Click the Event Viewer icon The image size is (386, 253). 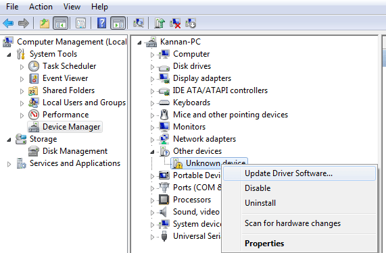(34, 78)
